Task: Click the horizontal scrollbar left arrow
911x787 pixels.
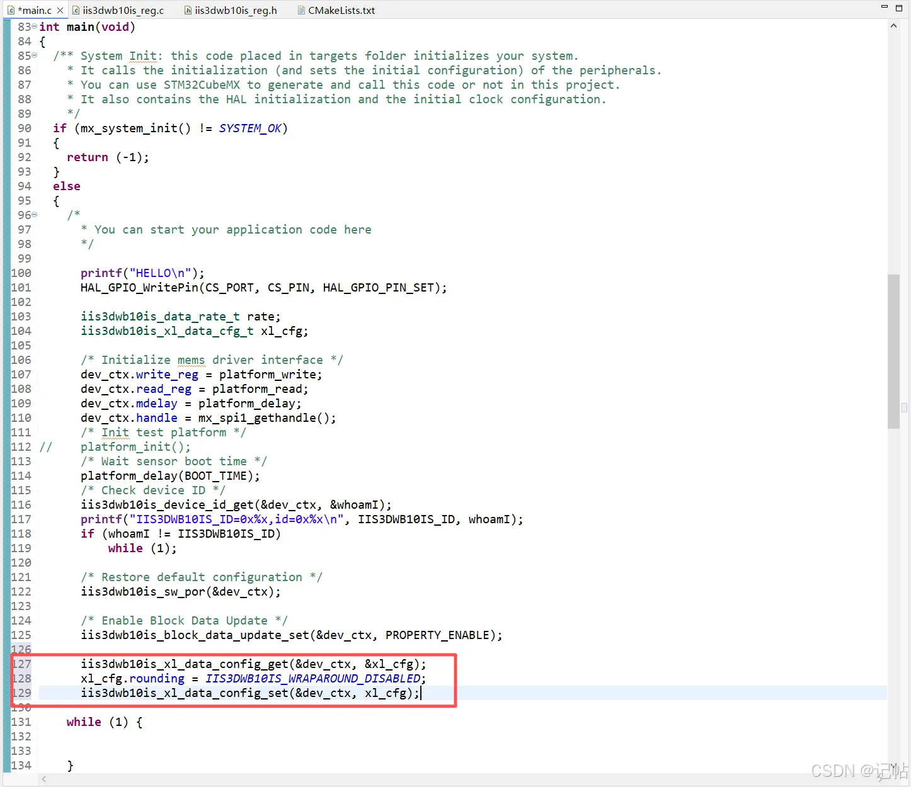Action: pos(44,779)
